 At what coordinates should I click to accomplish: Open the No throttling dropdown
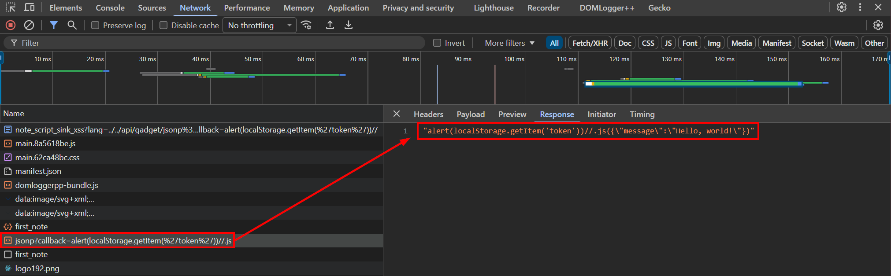click(259, 26)
